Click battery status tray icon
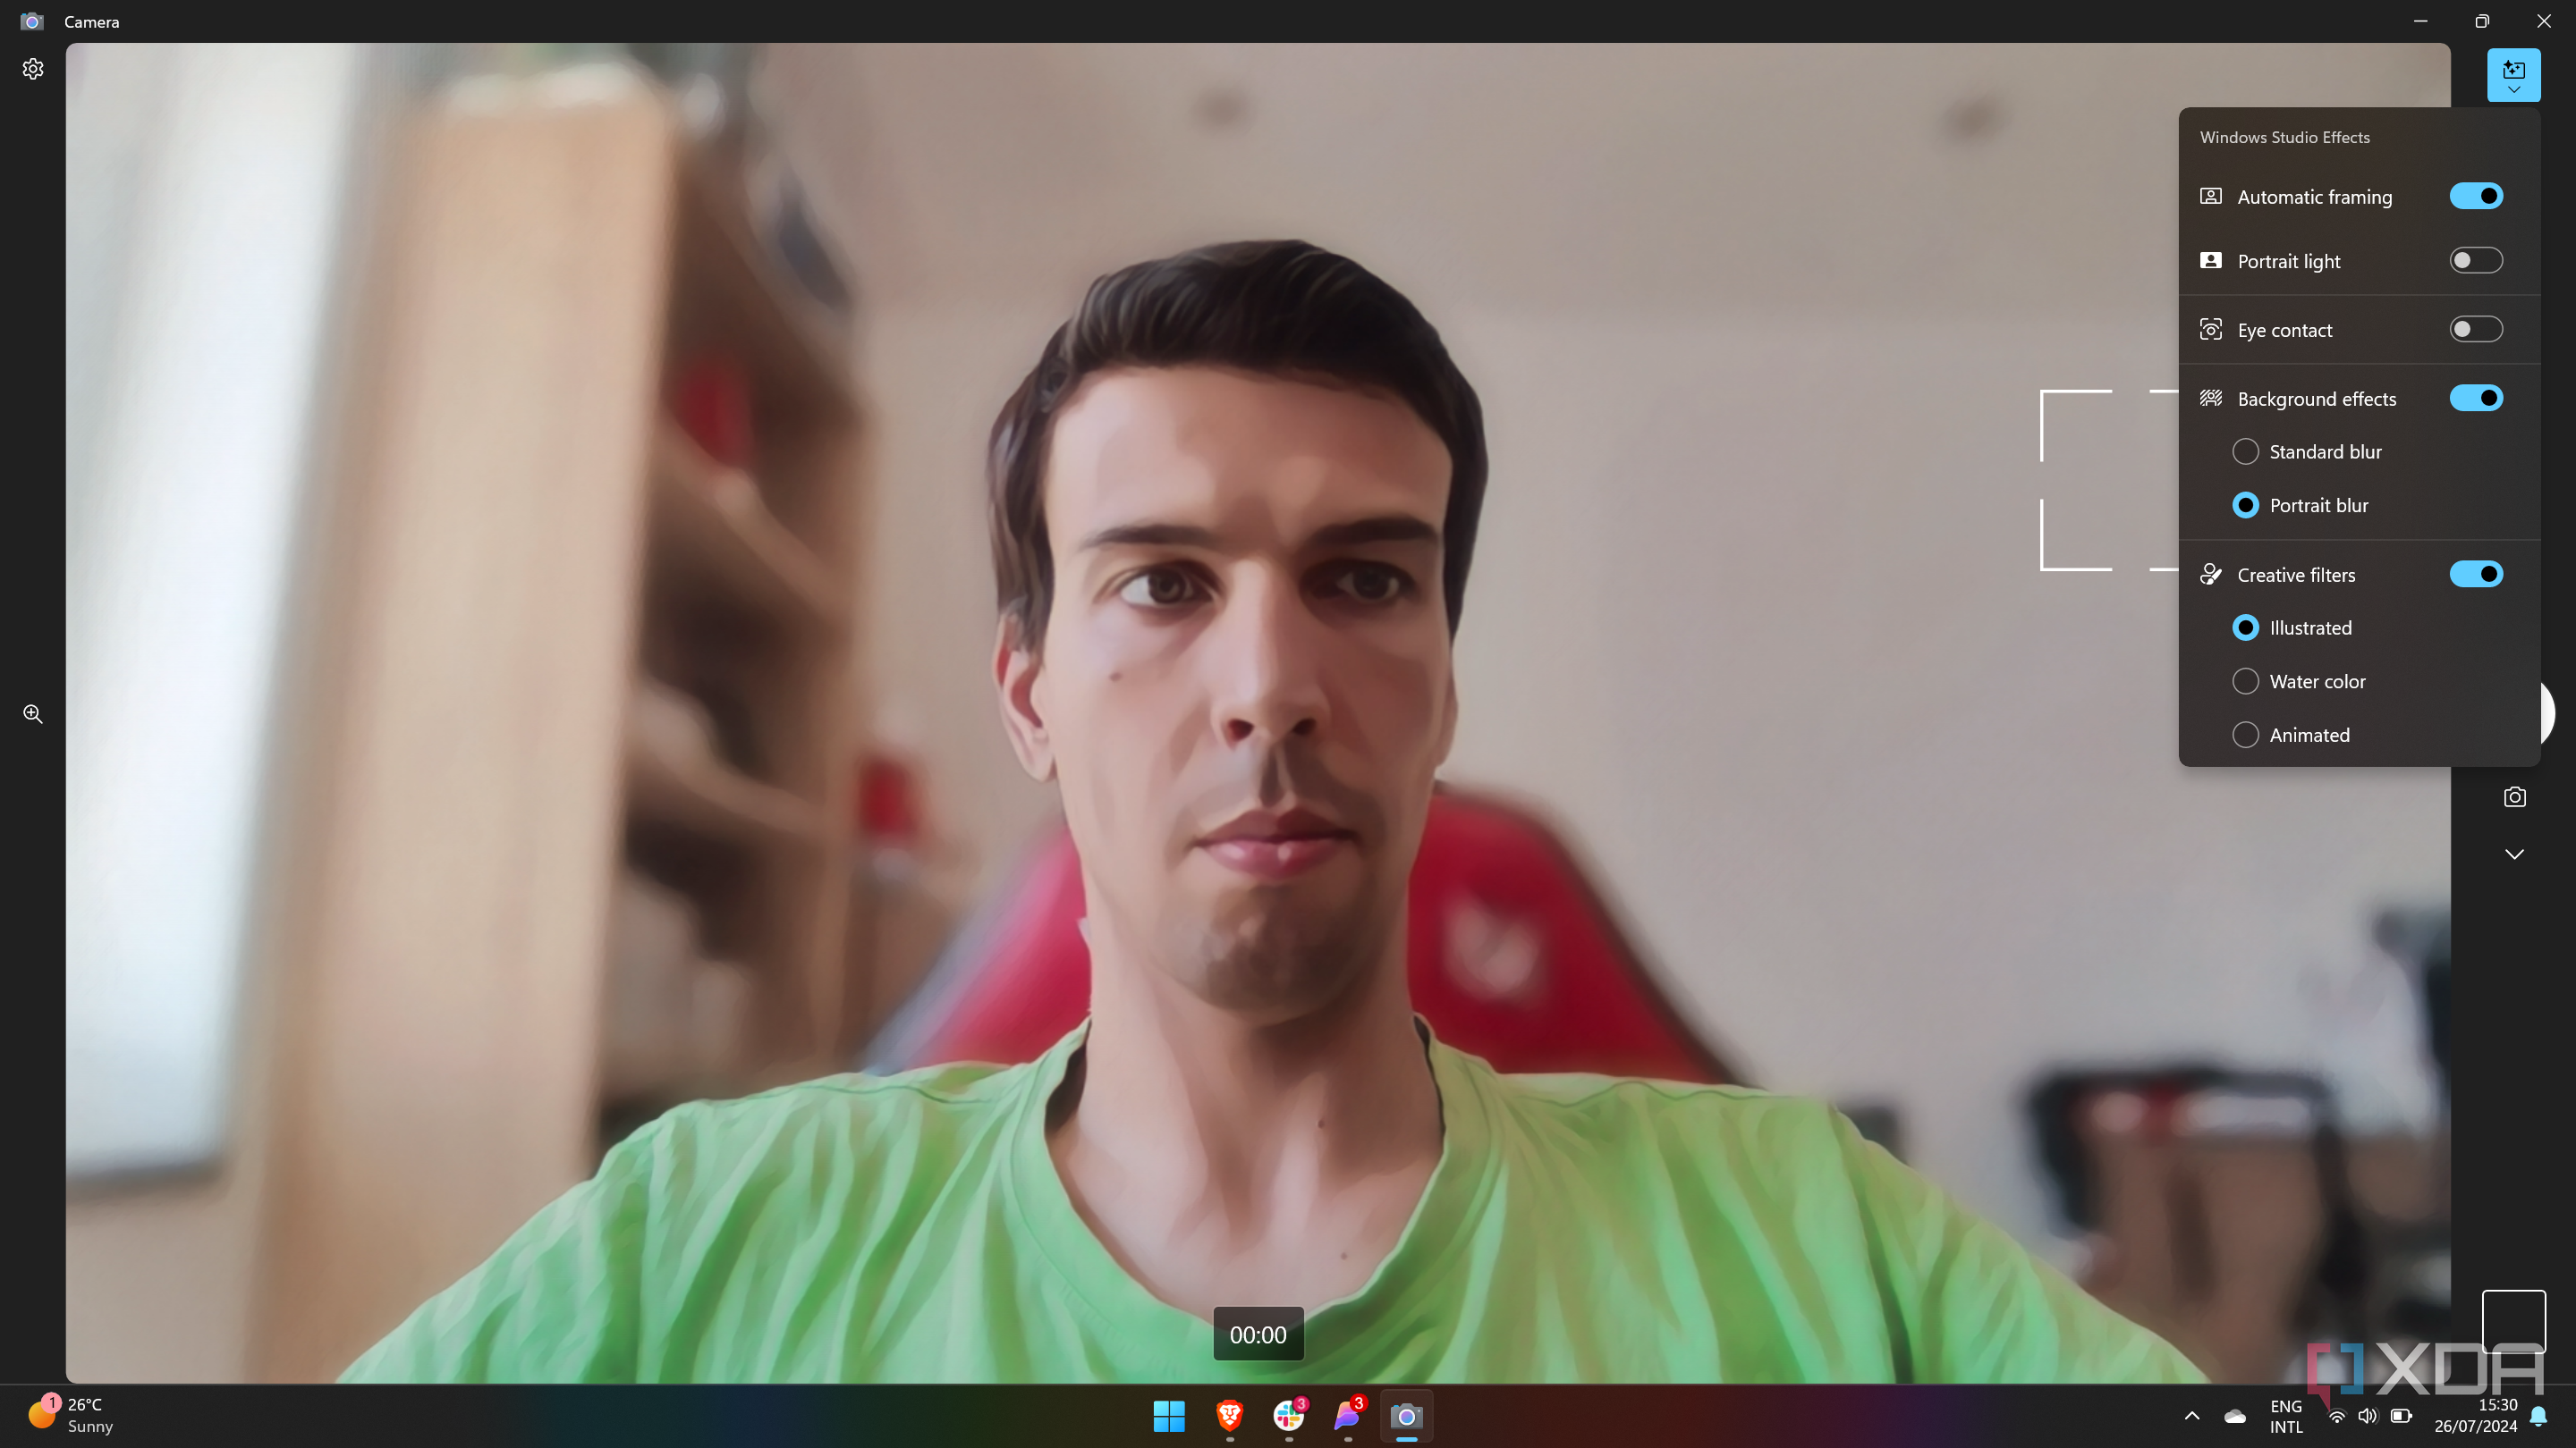The height and width of the screenshot is (1448, 2576). tap(2401, 1416)
